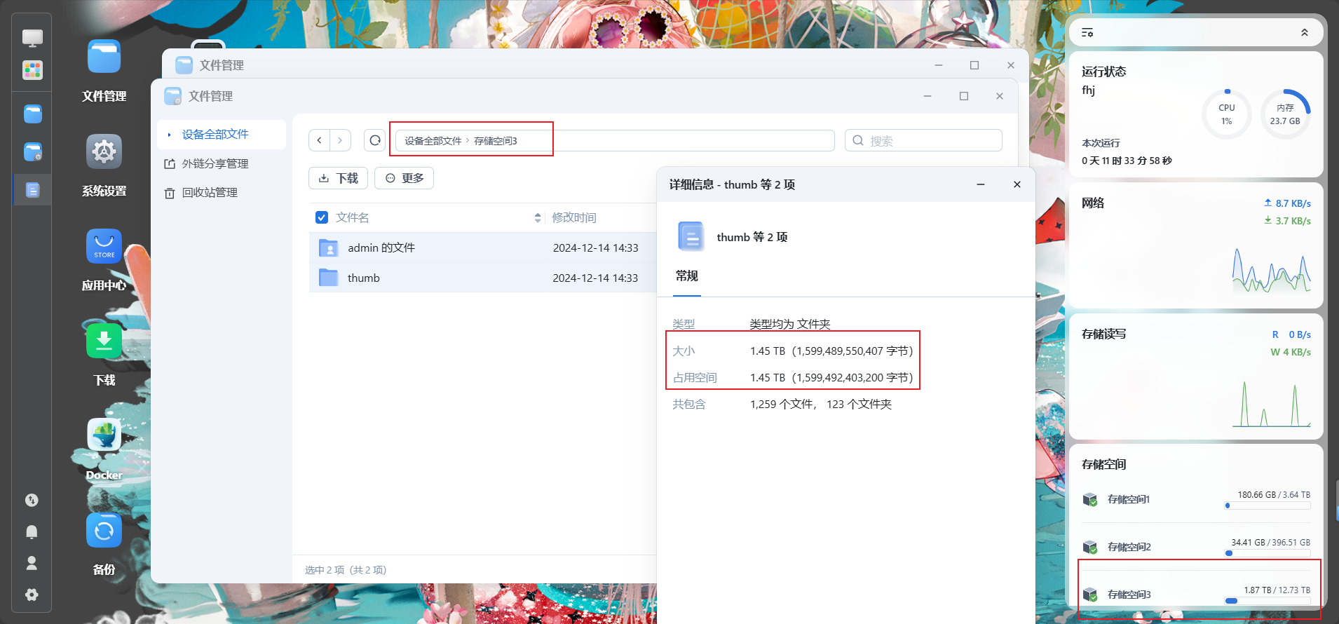Open the 系统设置 gear desktop icon

[x=104, y=151]
